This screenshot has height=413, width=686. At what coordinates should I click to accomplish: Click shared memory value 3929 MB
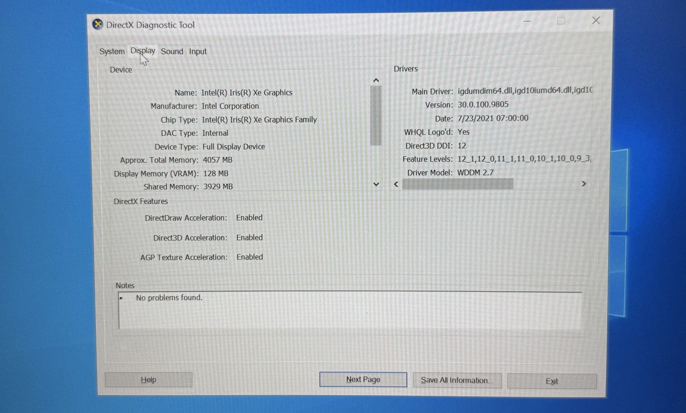[218, 187]
